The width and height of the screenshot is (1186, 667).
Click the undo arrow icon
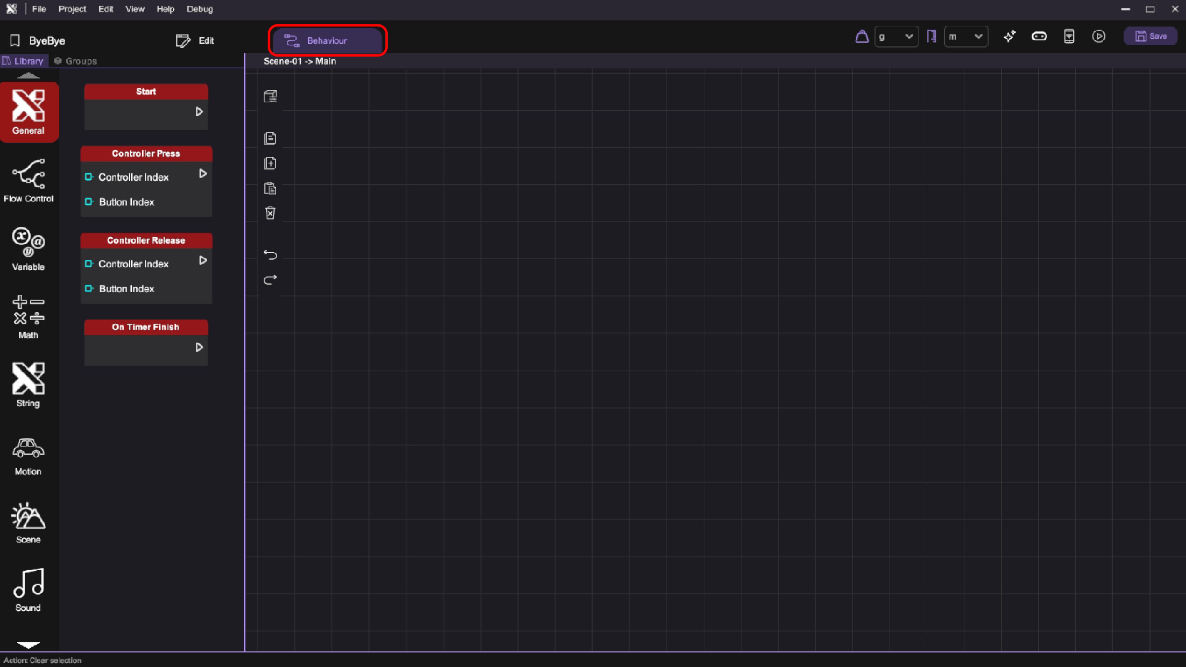tap(270, 255)
